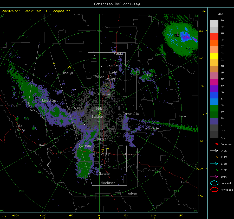Click the red forecast ellipse icon
Viewport: 234px width, 219px height.
click(x=214, y=190)
